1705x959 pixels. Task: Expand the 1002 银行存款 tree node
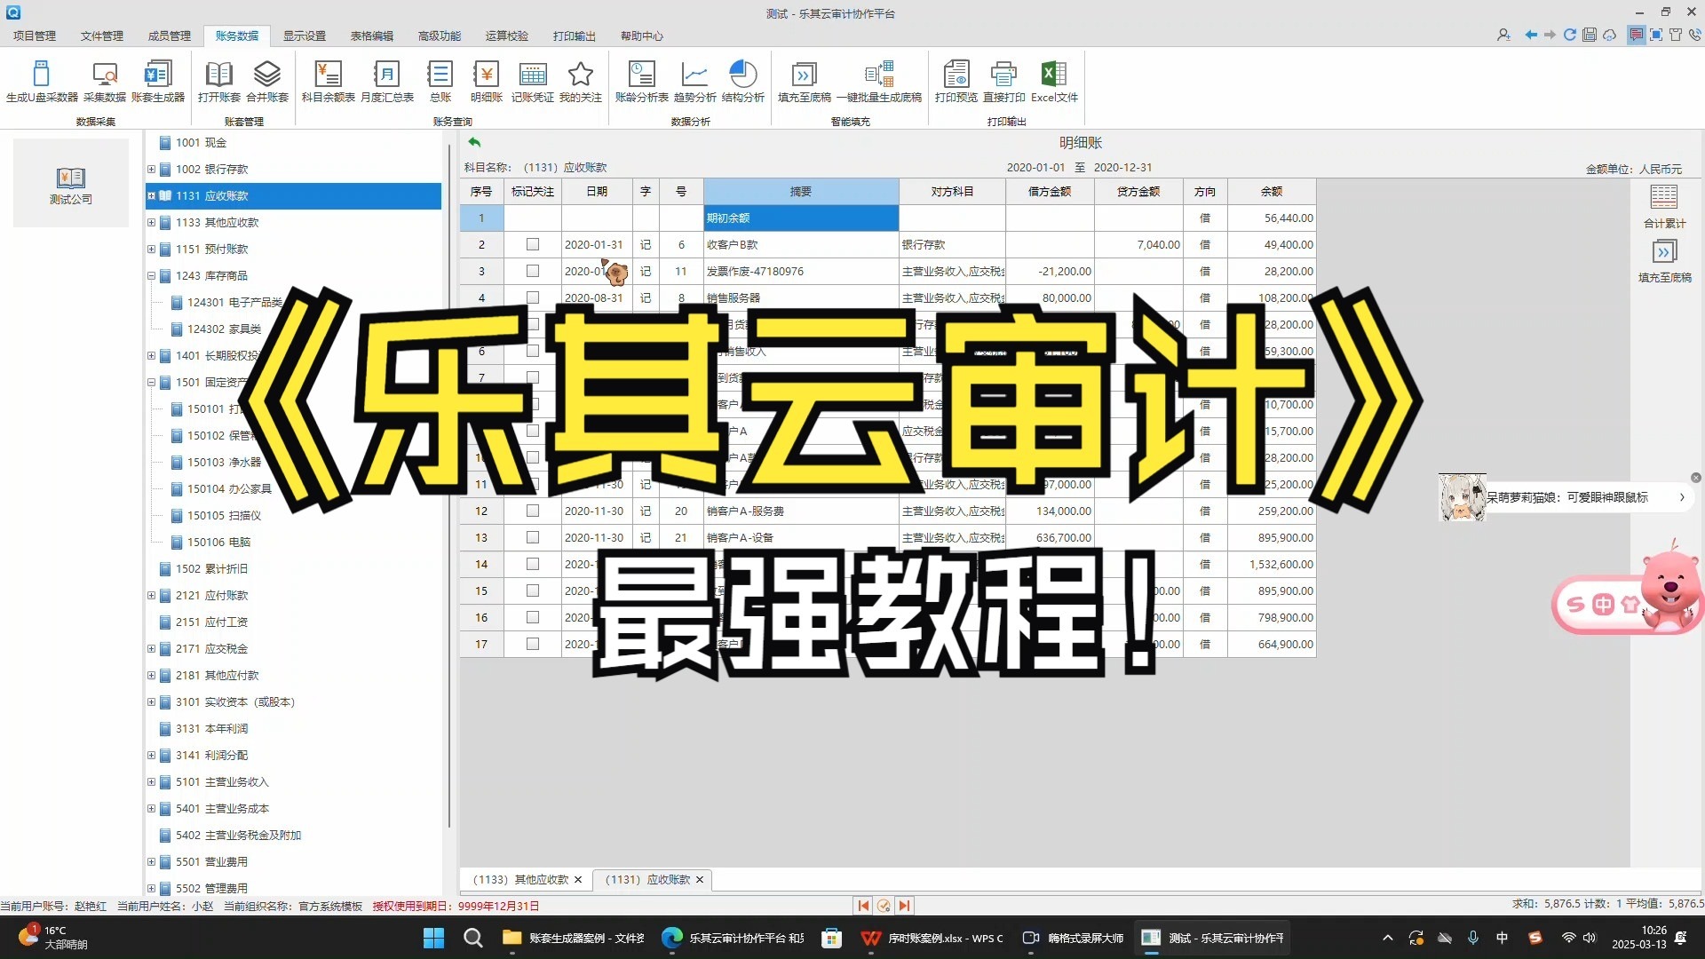151,169
